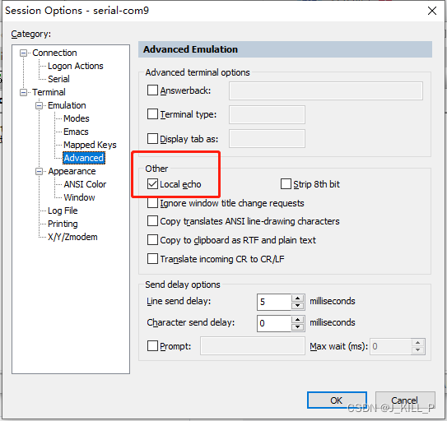447x421 pixels.
Task: Click Character send delay value field
Action: (274, 323)
